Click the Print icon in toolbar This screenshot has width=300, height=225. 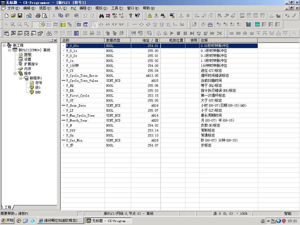[x=38, y=16]
